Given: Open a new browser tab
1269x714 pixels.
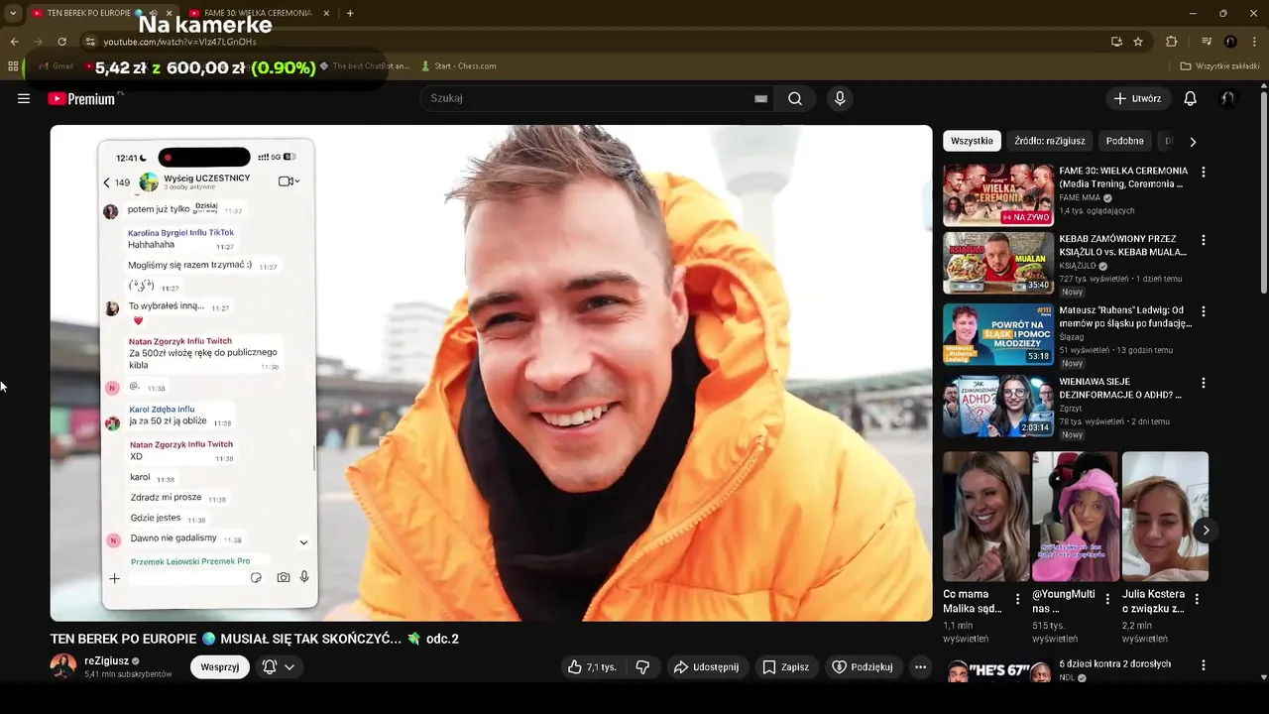Looking at the screenshot, I should tap(350, 13).
